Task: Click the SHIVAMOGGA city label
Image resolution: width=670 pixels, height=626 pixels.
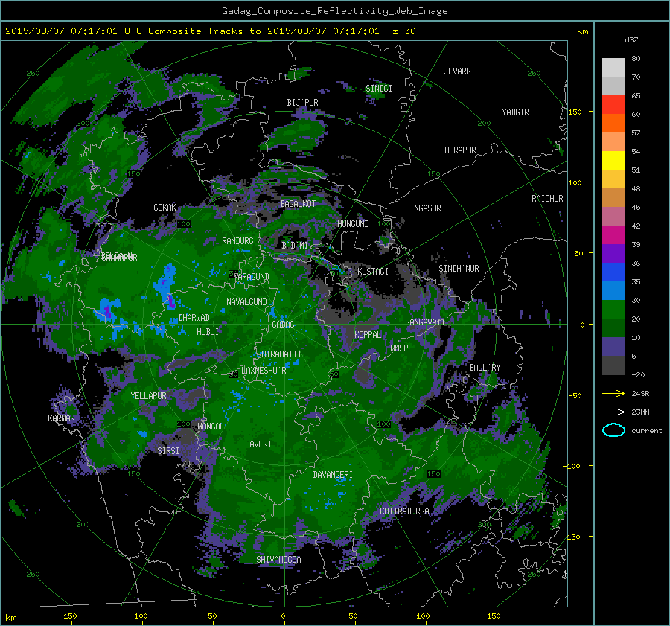Action: pyautogui.click(x=278, y=560)
